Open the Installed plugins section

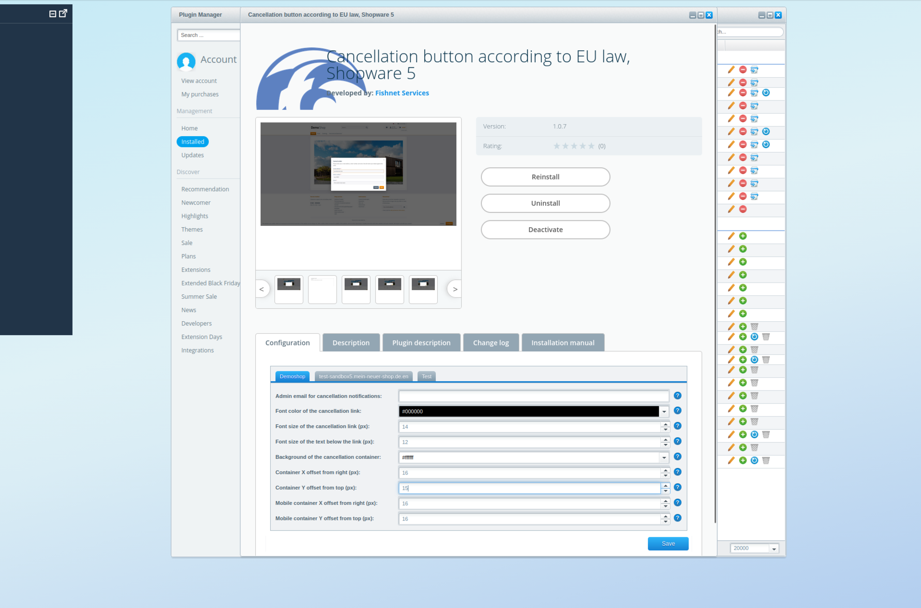[x=193, y=142]
